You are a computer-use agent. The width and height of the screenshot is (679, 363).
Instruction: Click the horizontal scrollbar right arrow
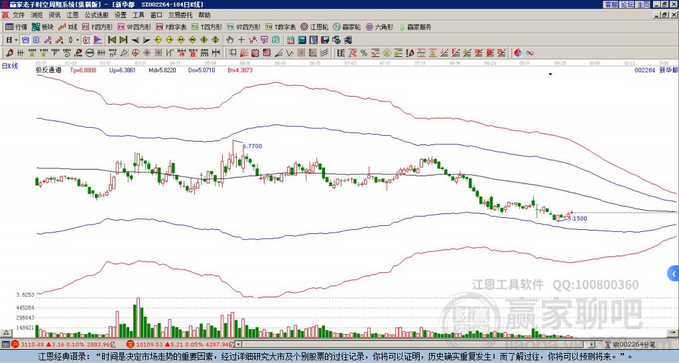(x=592, y=344)
